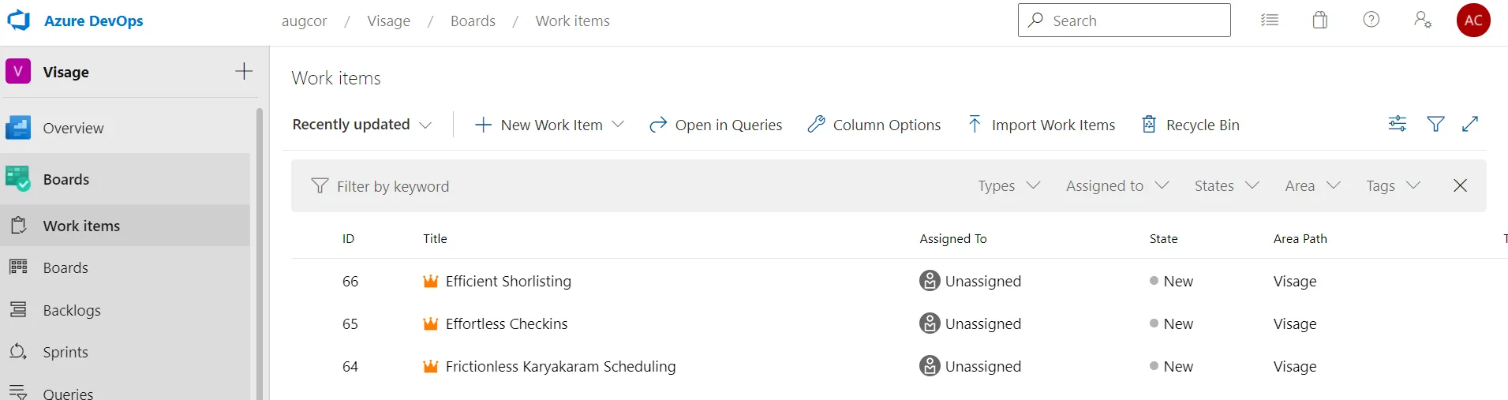The width and height of the screenshot is (1508, 400).
Task: Go to Sprints in the sidebar
Action: [65, 352]
